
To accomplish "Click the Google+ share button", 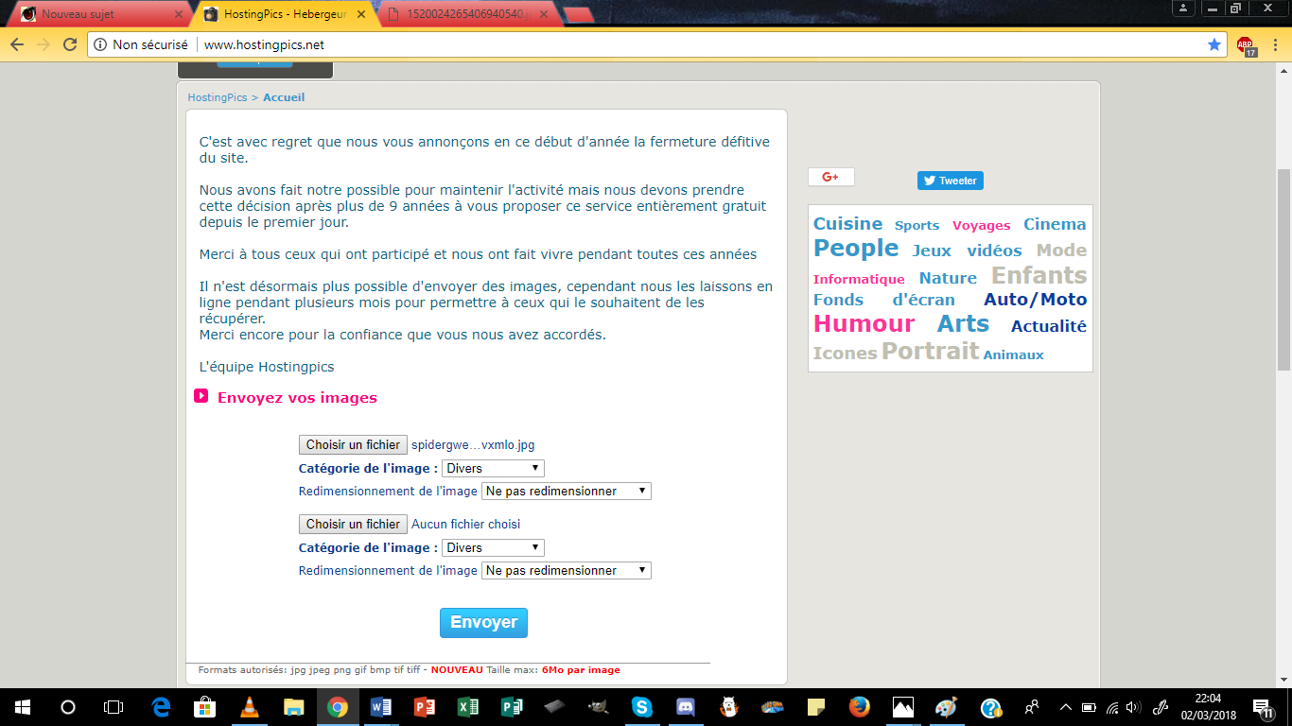I will point(830,177).
